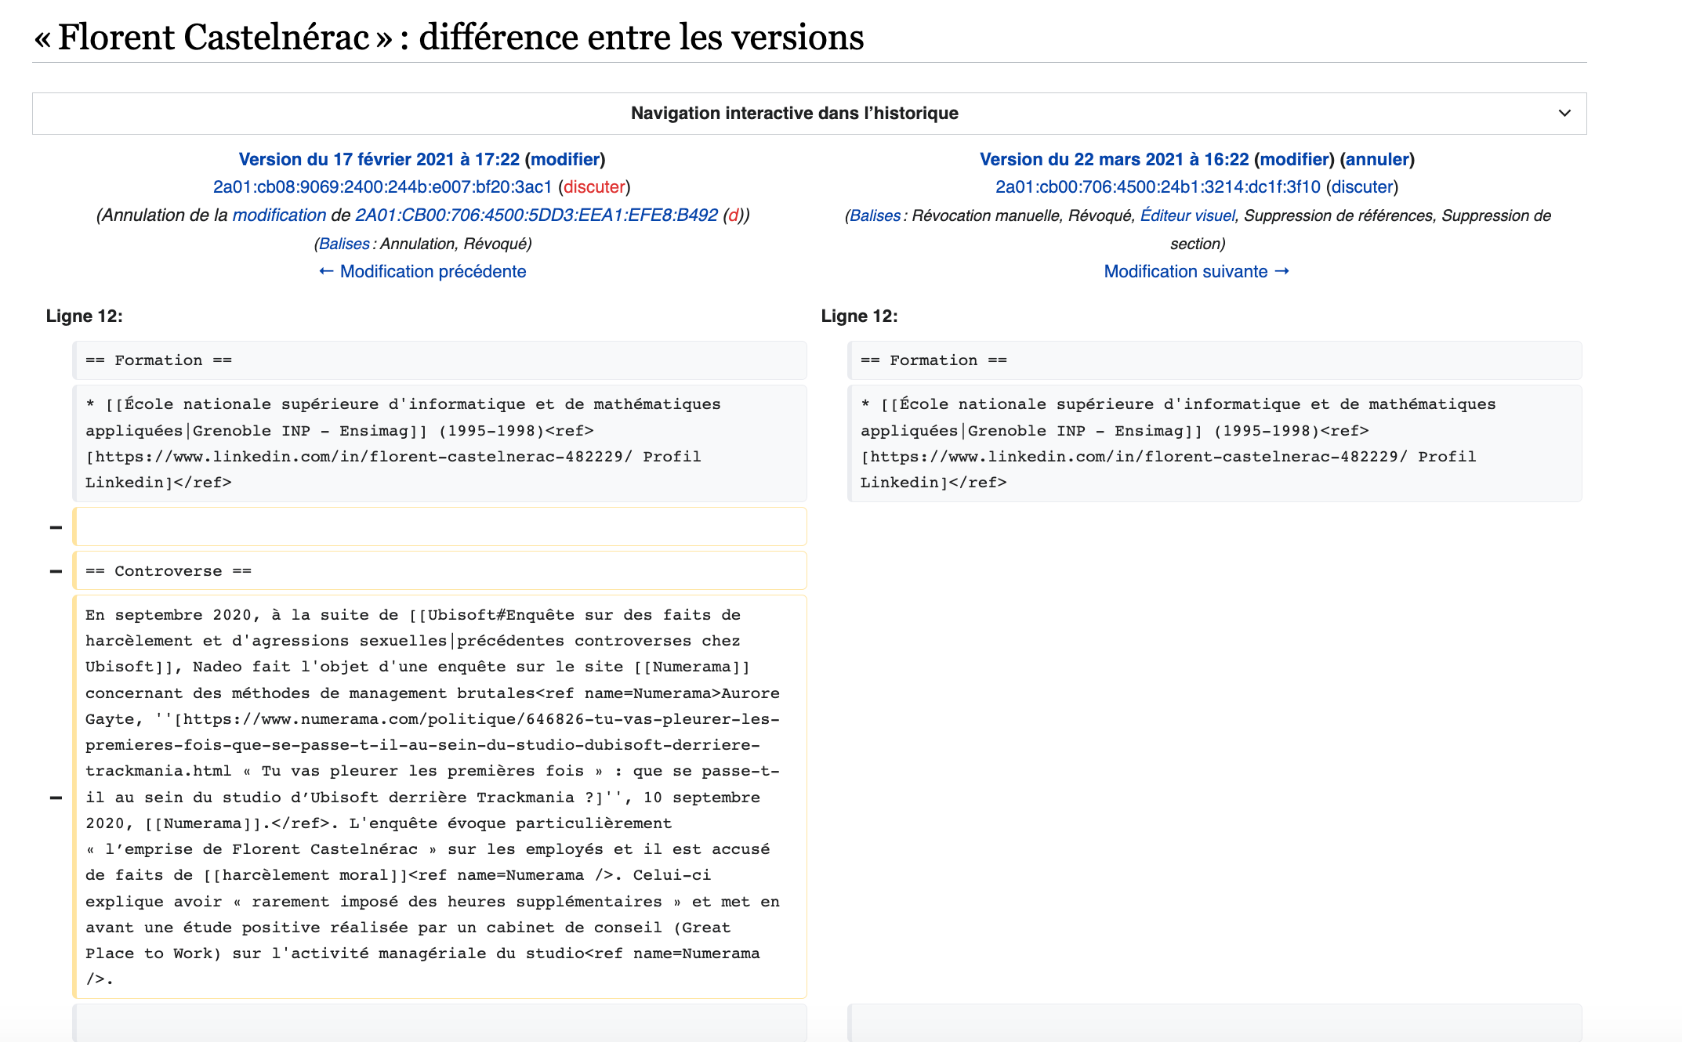
Task: Open the Balises link under the right version
Action: [x=875, y=215]
